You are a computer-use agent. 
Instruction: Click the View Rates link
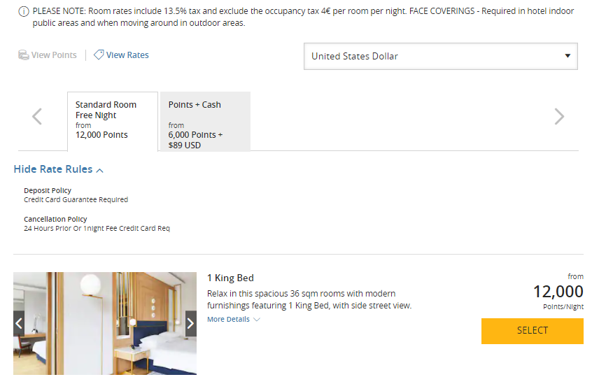pos(127,55)
